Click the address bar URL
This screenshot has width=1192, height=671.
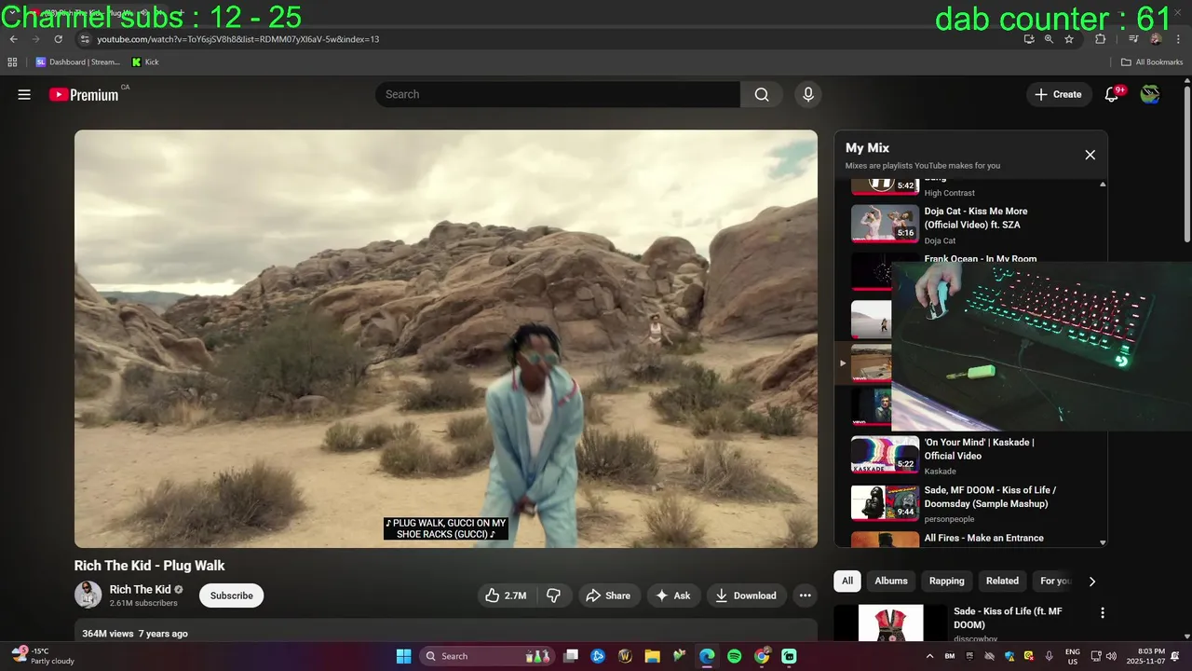pos(237,39)
